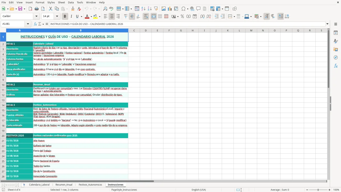Insert a chart icon
The height and width of the screenshot is (192, 341).
coord(170,9)
